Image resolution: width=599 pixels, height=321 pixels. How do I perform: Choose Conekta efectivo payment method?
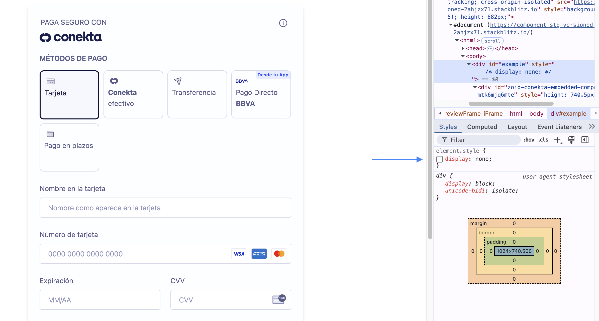pos(133,95)
